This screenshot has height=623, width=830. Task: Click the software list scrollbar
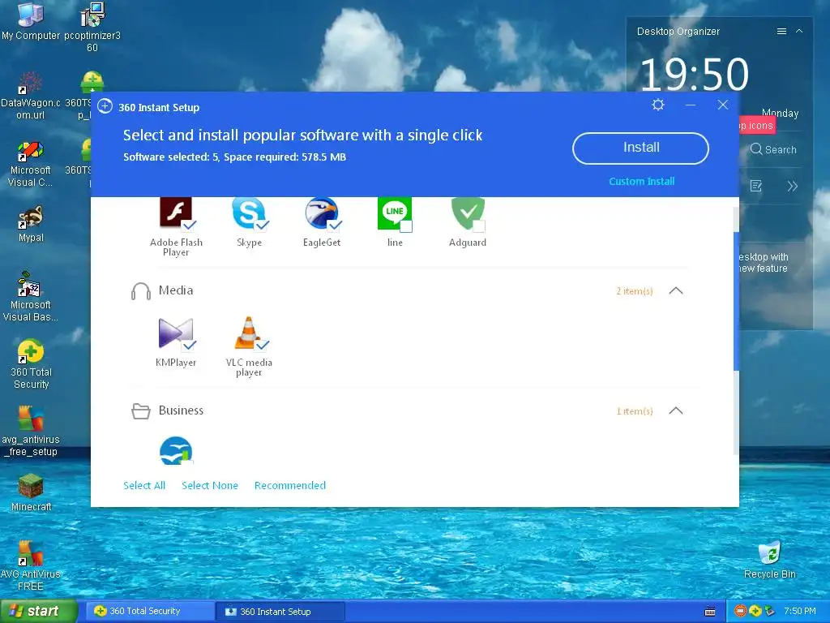click(x=736, y=301)
